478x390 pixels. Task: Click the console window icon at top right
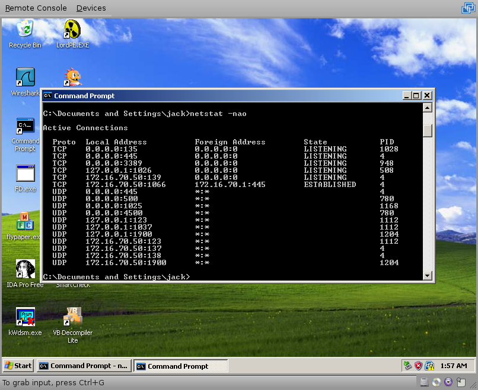pyautogui.click(x=469, y=8)
